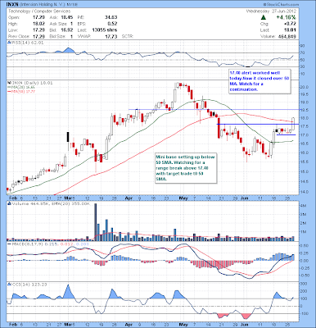Viewport: 316px width, 328px height.
Task: Click the Prev Close value
Action: tap(38, 36)
